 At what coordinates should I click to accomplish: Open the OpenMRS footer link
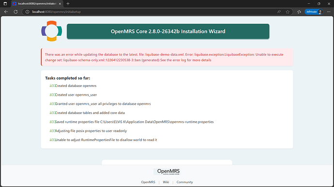(148, 182)
